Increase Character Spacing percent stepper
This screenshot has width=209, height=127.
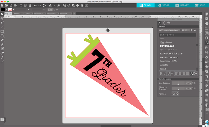[193, 88]
